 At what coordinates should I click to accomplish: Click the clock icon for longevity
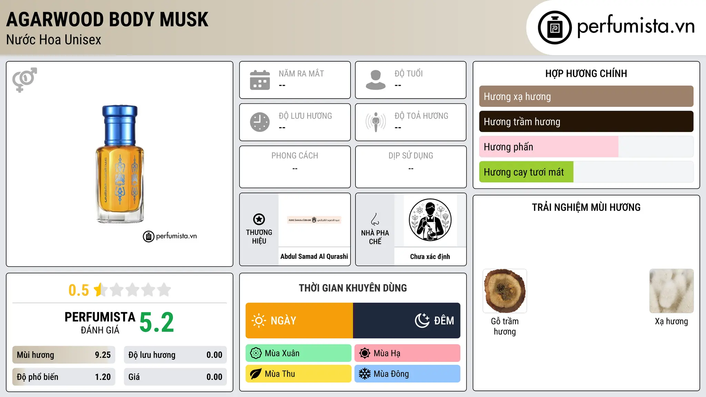tap(260, 122)
